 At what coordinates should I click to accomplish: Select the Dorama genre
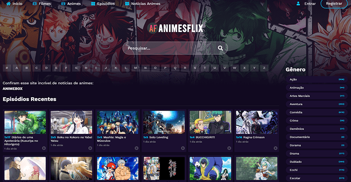point(317,145)
